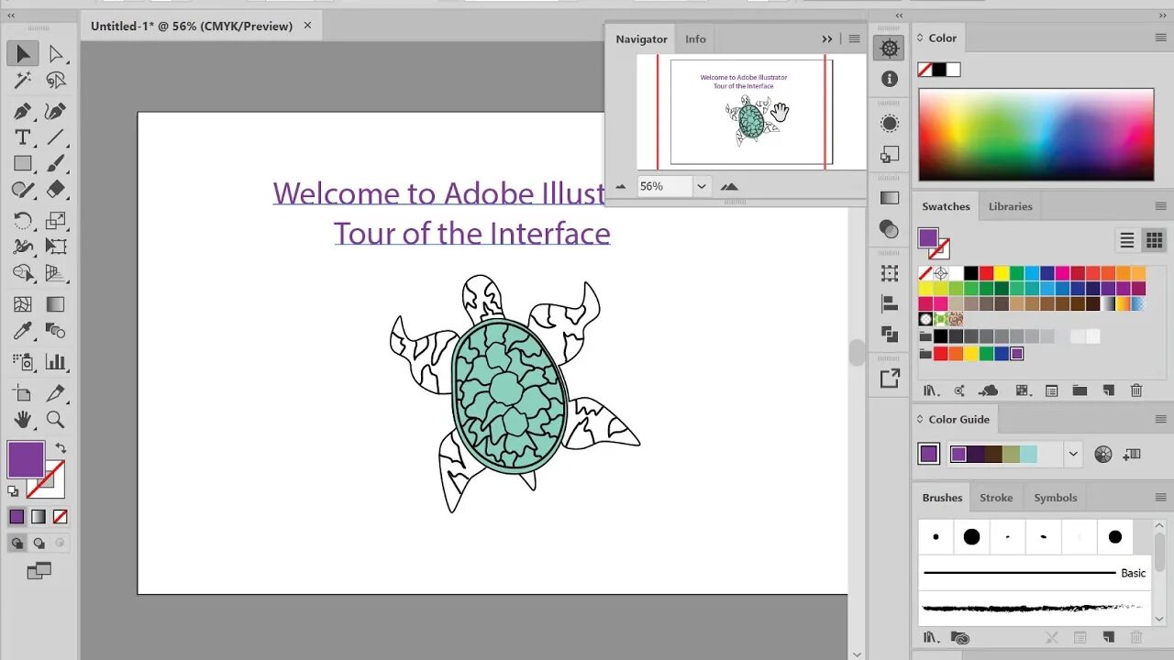
Task: Select the Type tool
Action: coord(23,137)
